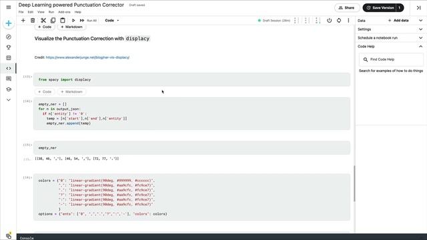Click the notebook title text
The image size is (427, 240).
pos(71,5)
